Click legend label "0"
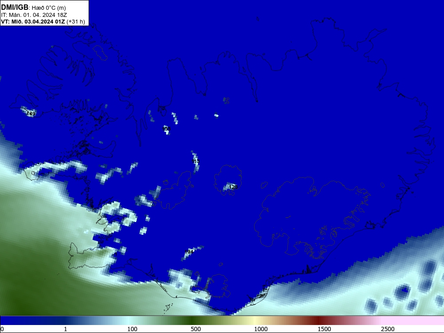This screenshot has height=333, width=444. coord(3,329)
